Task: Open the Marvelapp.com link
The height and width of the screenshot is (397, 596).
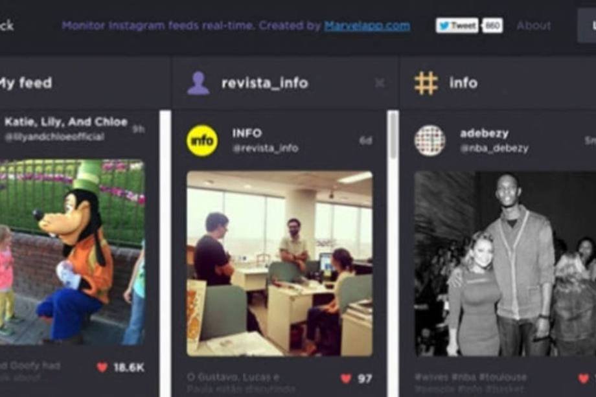Action: click(367, 25)
